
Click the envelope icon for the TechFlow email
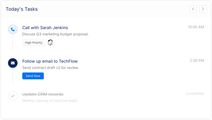(x=12, y=63)
